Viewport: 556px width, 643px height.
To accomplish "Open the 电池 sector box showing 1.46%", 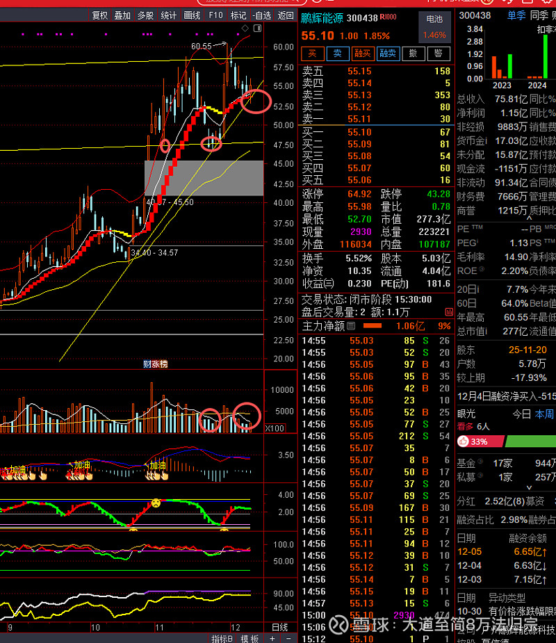I will [x=434, y=27].
